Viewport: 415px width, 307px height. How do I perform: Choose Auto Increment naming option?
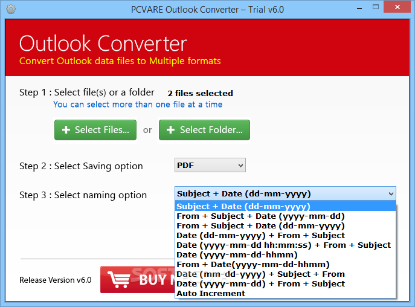click(x=285, y=294)
